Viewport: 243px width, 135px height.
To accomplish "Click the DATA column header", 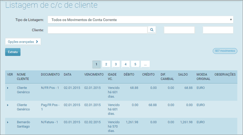I will [x=68, y=75].
